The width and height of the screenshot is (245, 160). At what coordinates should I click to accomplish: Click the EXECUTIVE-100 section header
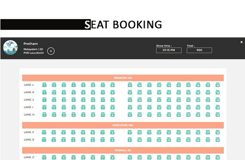pyautogui.click(x=123, y=125)
